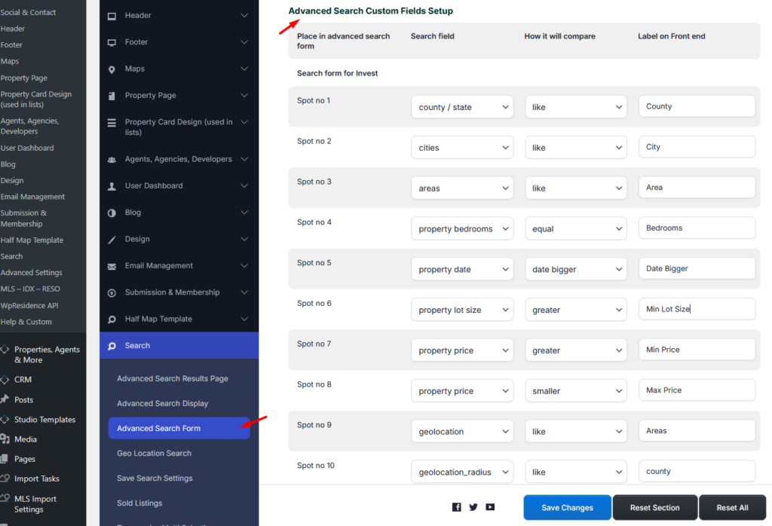The width and height of the screenshot is (772, 526).
Task: Select Advanced Search Form submenu item
Action: pos(179,428)
